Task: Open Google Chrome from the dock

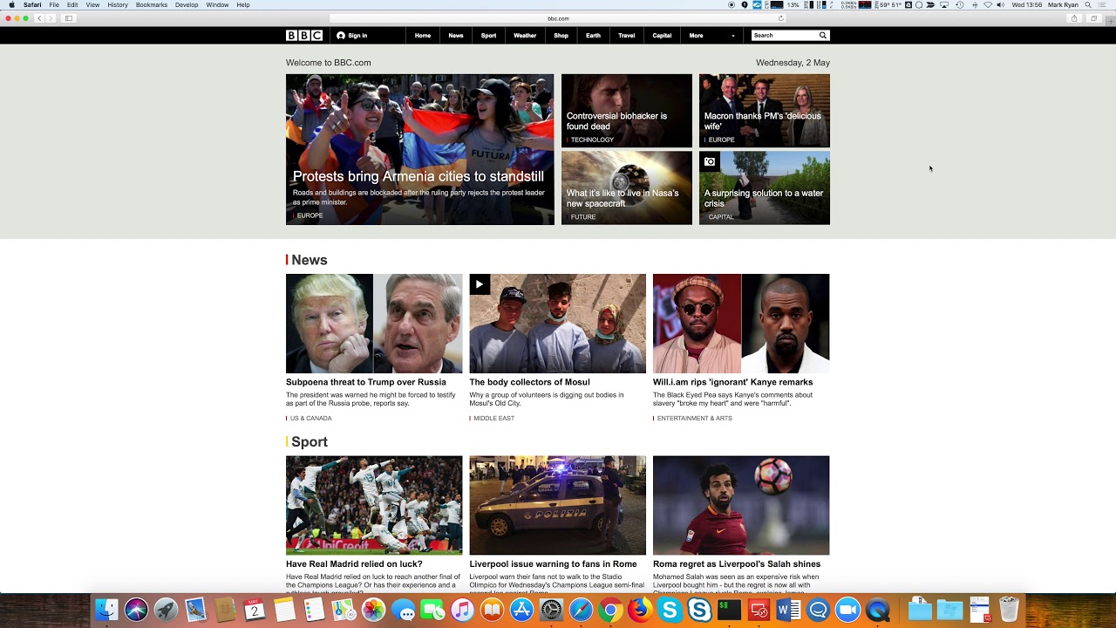Action: (610, 610)
